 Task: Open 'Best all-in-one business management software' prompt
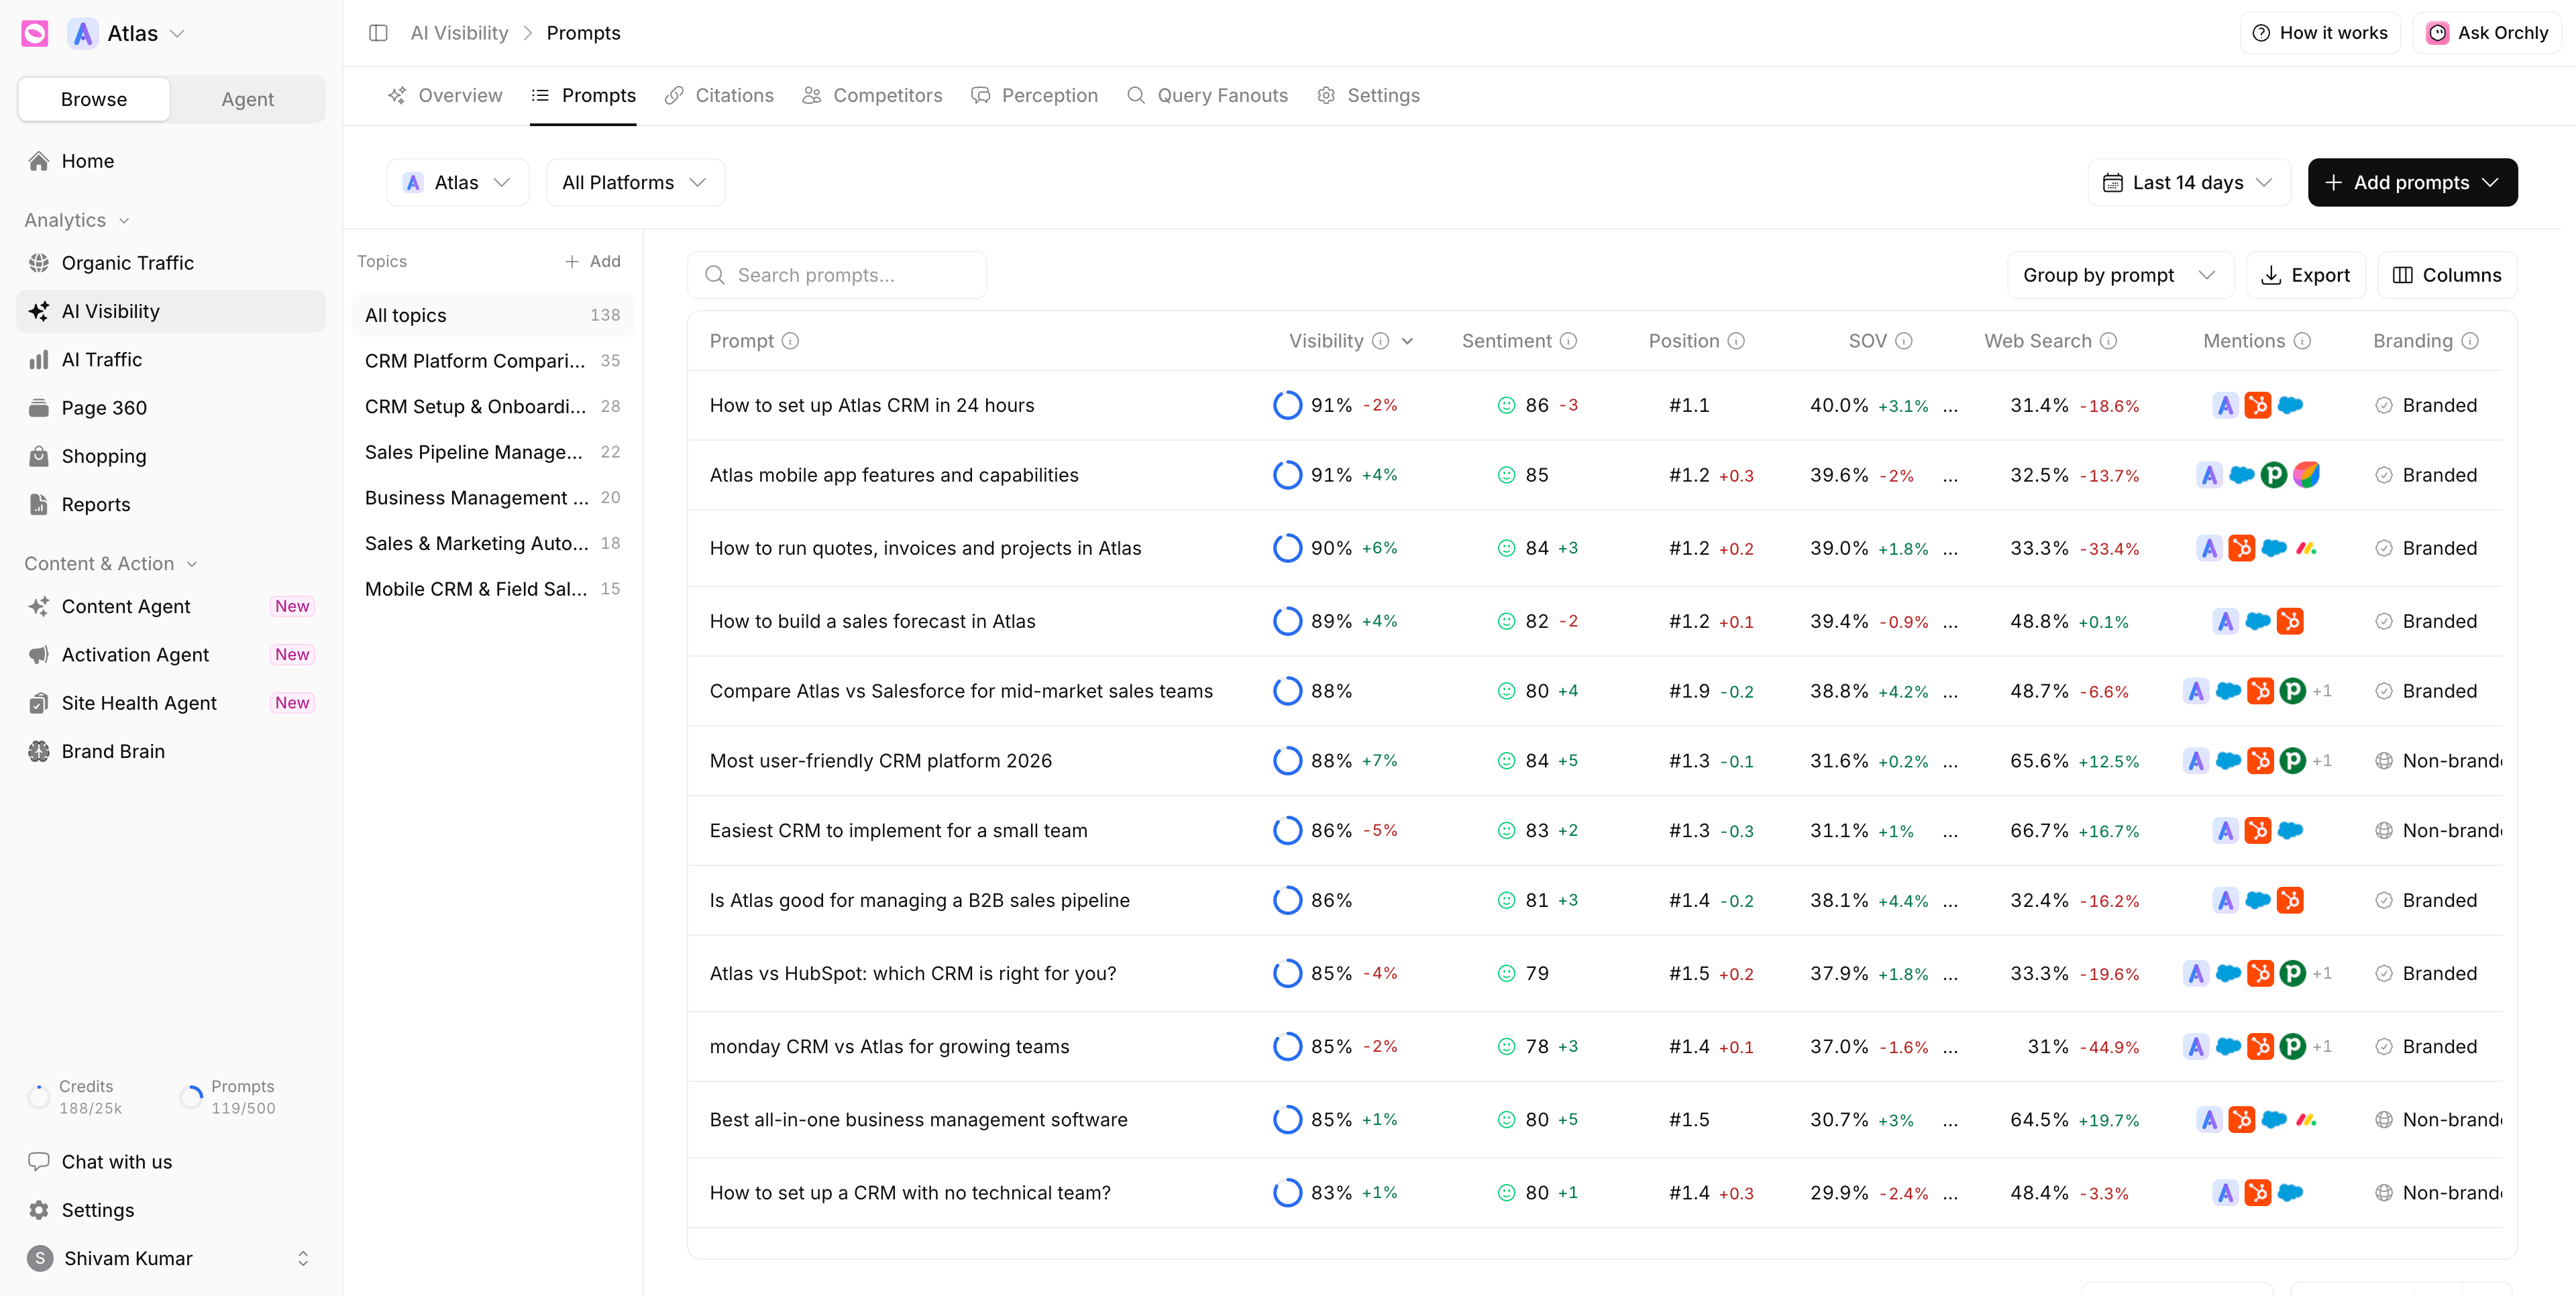[x=918, y=1120]
